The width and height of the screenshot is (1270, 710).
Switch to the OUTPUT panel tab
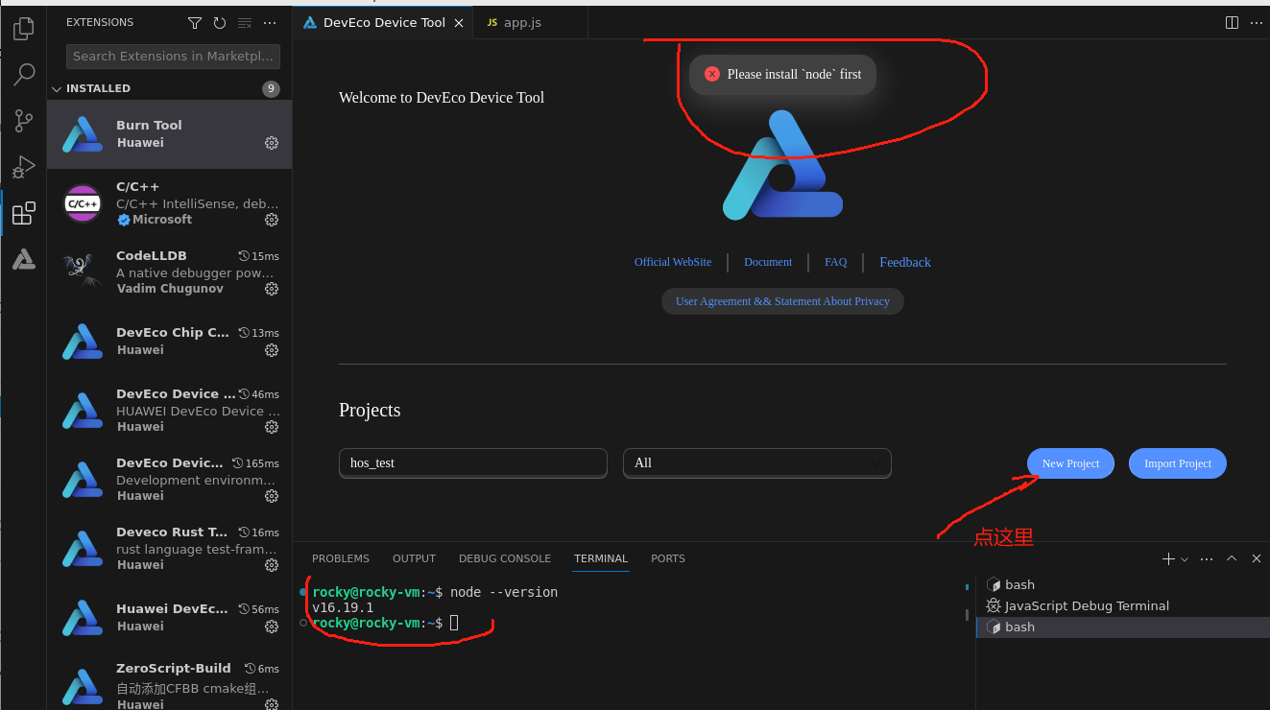pyautogui.click(x=414, y=558)
